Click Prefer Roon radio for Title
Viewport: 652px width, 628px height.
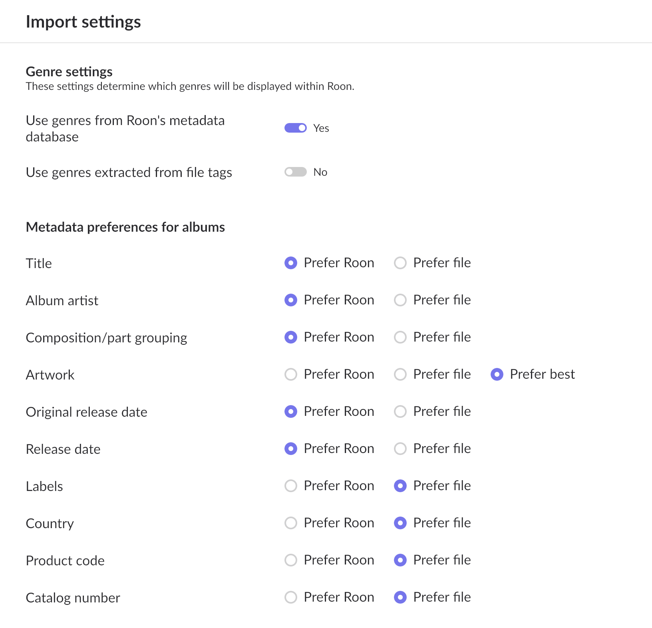(x=291, y=263)
